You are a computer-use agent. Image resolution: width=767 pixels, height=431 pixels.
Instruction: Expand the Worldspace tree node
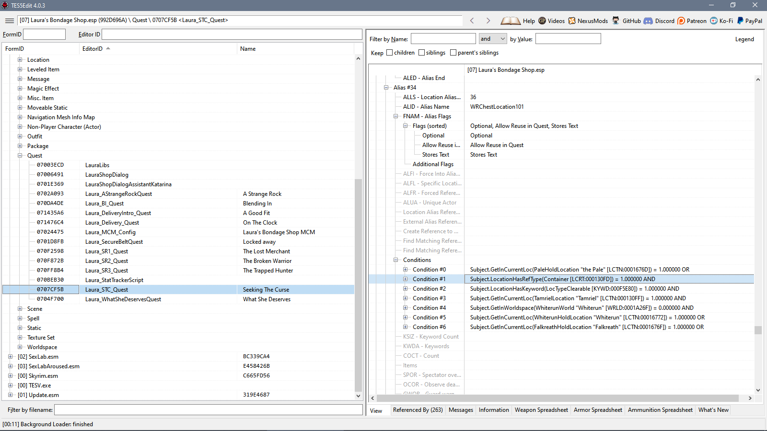(x=20, y=347)
